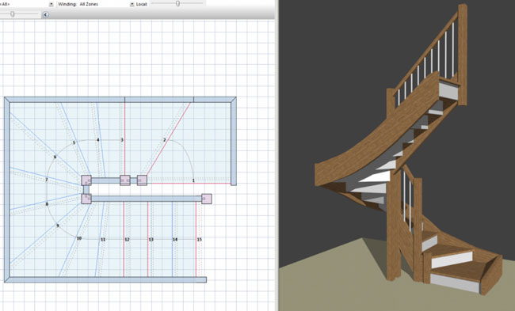Click the round left-arrow collapse icon
515x311 pixels.
click(x=46, y=14)
